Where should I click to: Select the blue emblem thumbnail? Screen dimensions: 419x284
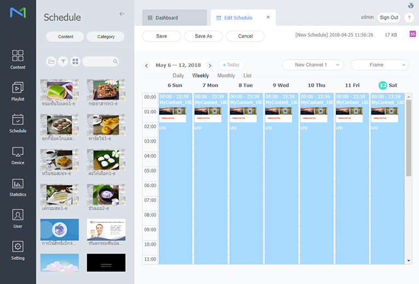59,229
